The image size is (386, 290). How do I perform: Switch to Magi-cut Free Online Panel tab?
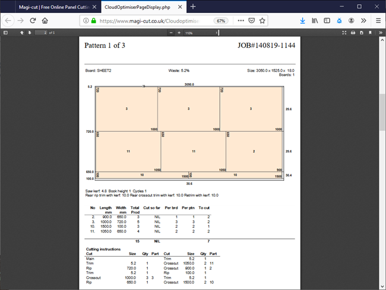(x=55, y=7)
